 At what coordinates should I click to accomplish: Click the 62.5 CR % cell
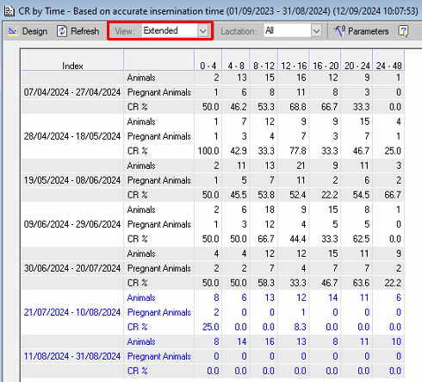[x=357, y=239]
